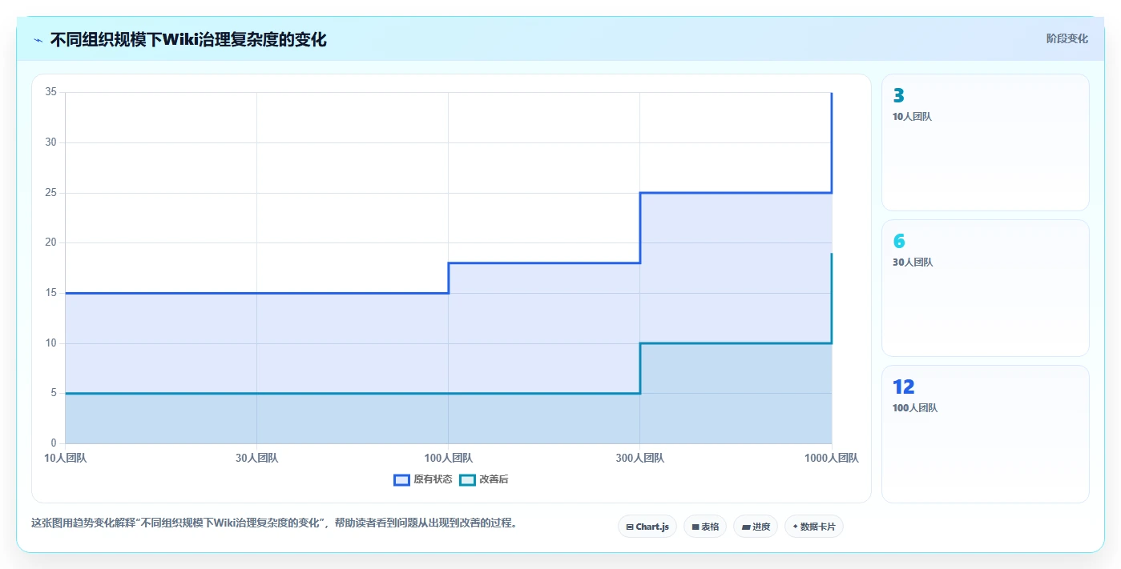
Task: Click the 1000人团队 x-axis label
Action: click(832, 459)
